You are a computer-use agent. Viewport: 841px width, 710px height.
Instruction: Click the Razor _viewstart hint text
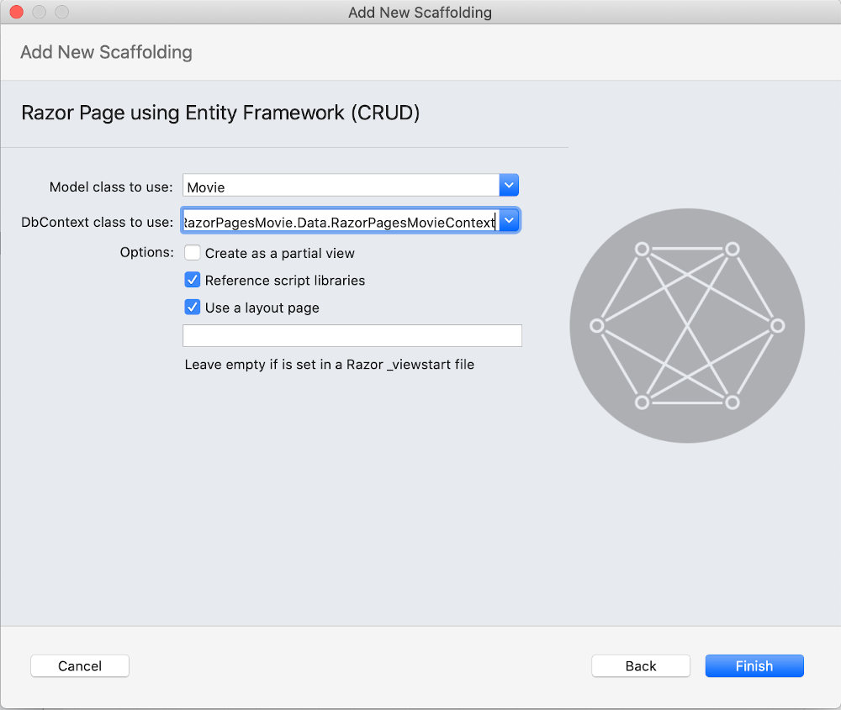pos(329,364)
